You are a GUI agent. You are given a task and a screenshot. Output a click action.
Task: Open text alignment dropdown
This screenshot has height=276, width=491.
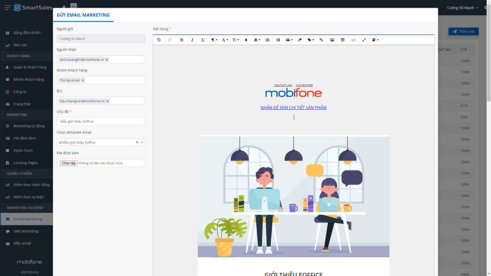point(257,40)
